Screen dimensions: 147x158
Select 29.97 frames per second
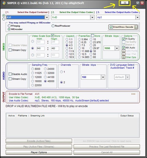pyautogui.click(x=91, y=48)
